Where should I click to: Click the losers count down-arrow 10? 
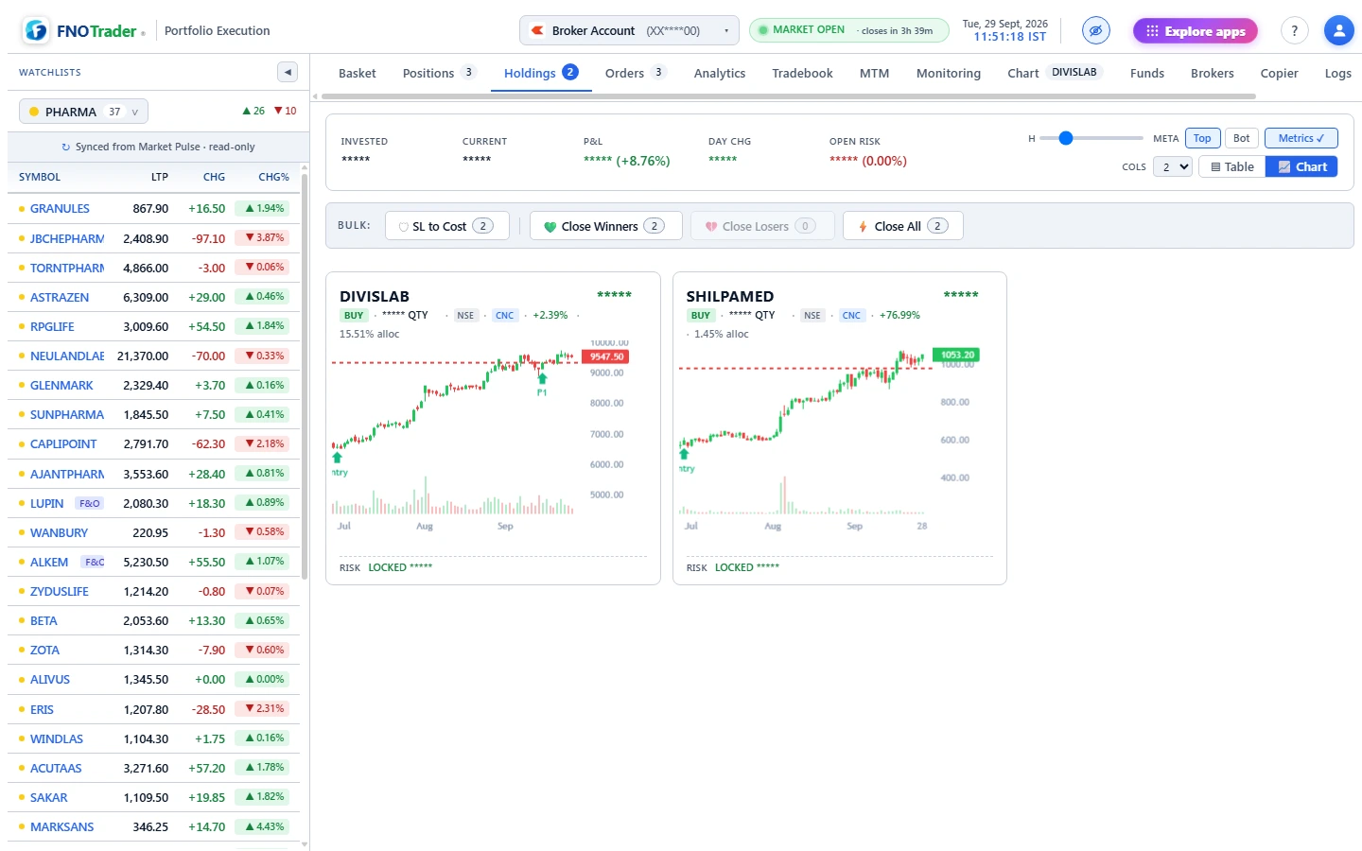click(285, 112)
